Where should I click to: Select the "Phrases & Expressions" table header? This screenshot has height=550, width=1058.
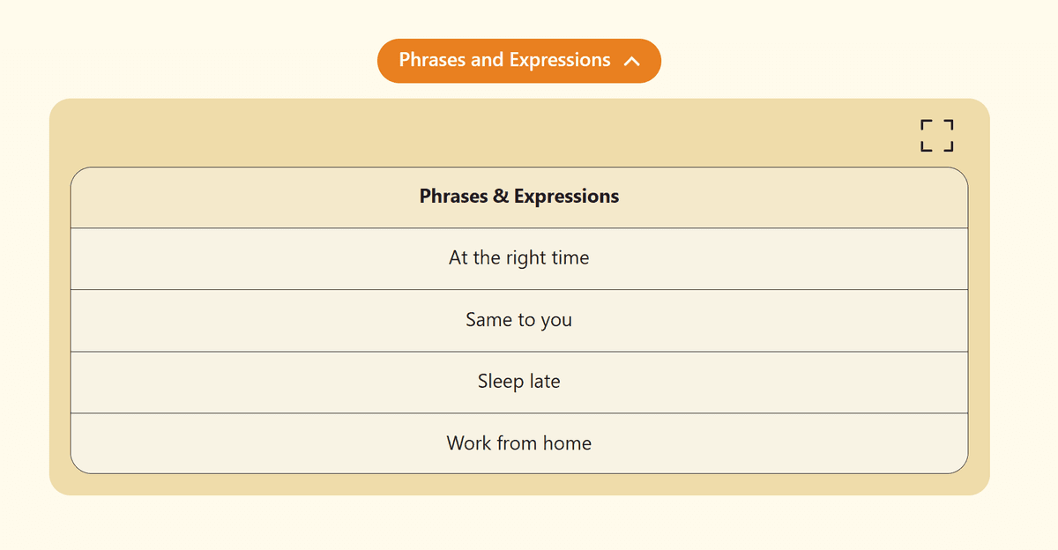pyautogui.click(x=518, y=197)
